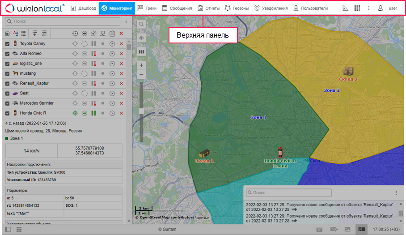Open the apps grid in top panel
This screenshot has width=406, height=235.
click(357, 8)
